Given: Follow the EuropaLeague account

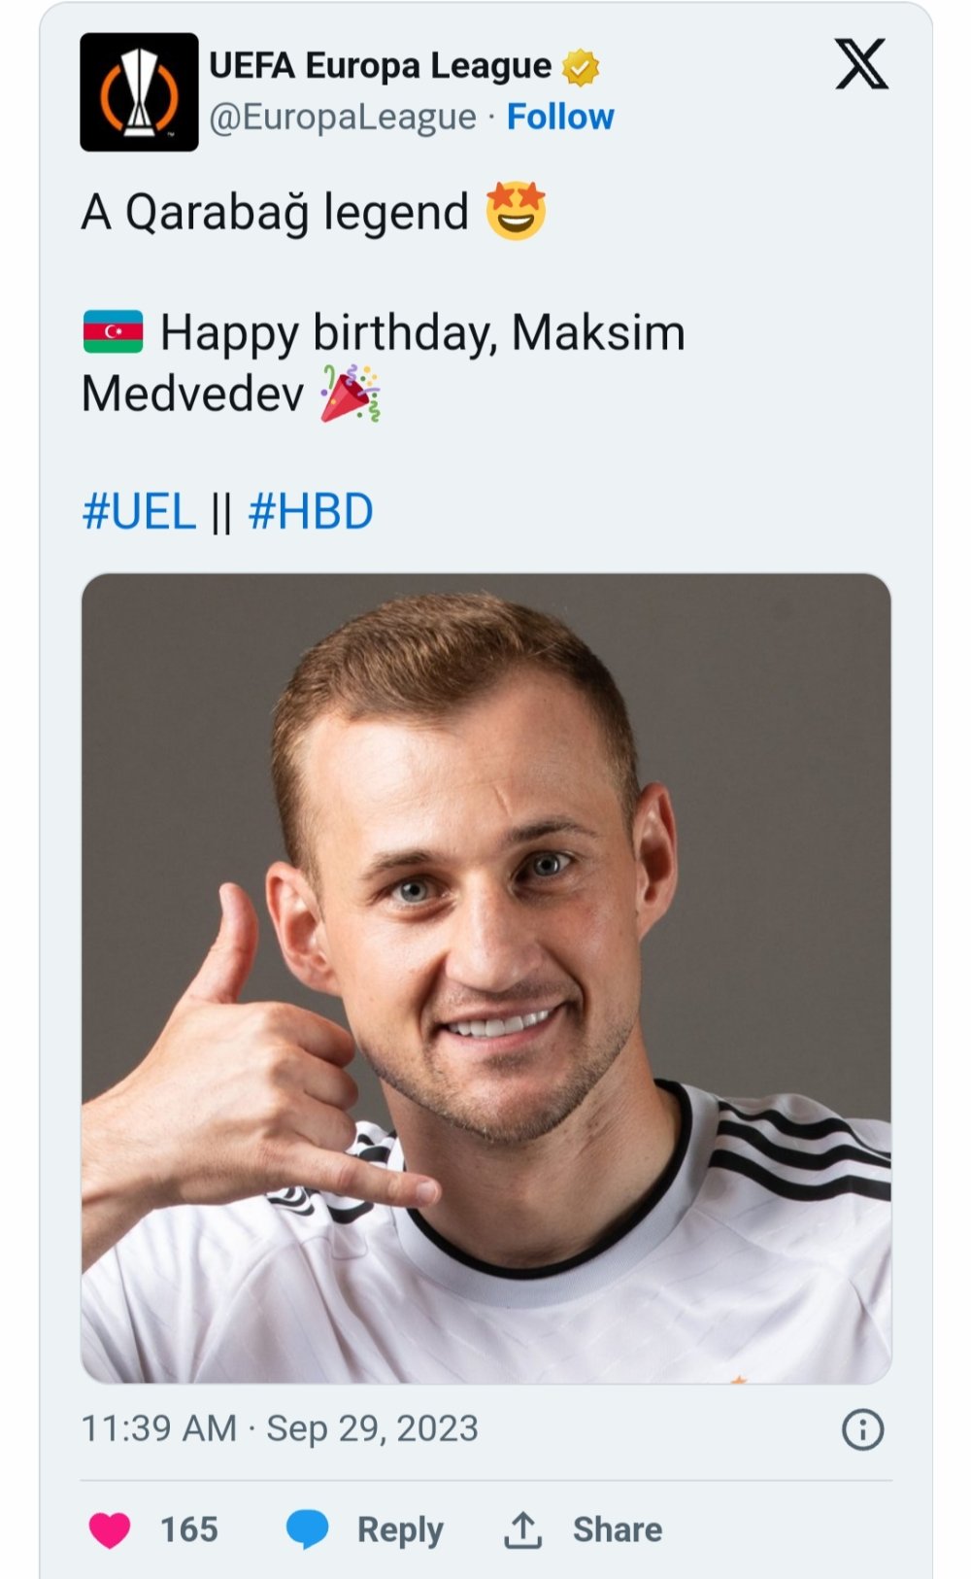Looking at the screenshot, I should coord(560,117).
